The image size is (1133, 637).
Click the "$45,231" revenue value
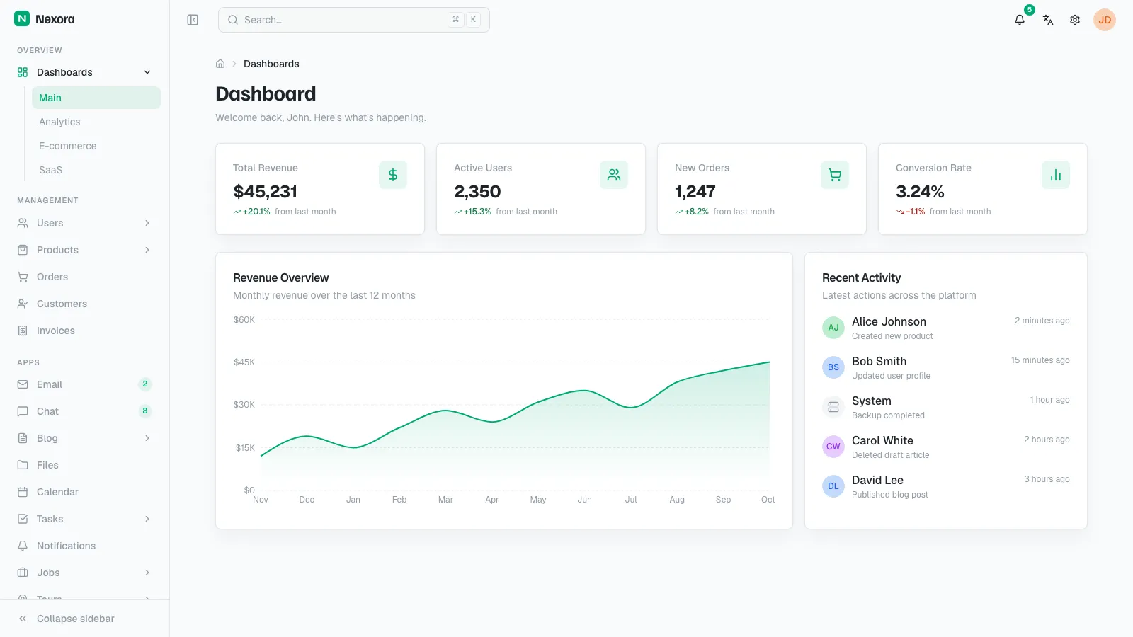point(266,192)
